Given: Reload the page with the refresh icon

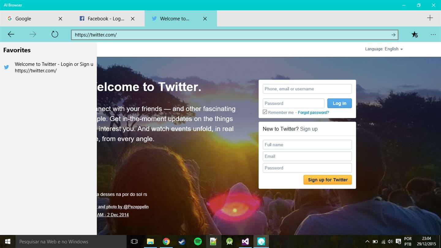Looking at the screenshot, I should tap(55, 34).
